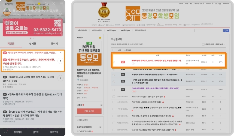
Task: Click the minus circle on 日本年金 row
Action: (114, 90)
